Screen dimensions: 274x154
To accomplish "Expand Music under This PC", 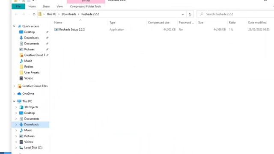I will point(16,130).
